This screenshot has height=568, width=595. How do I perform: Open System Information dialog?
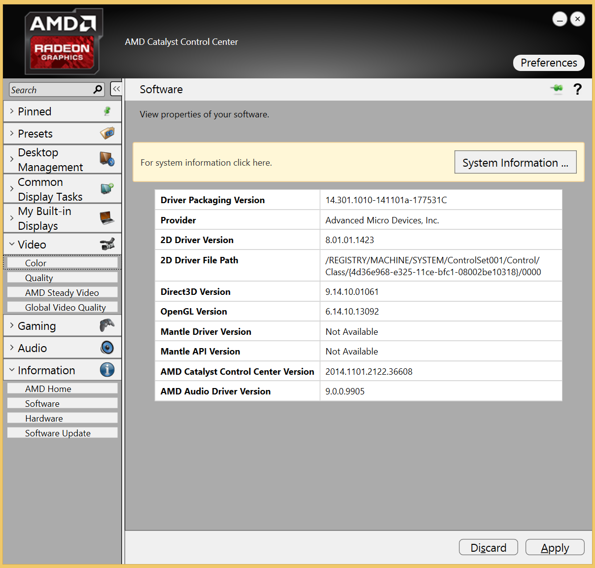[515, 162]
